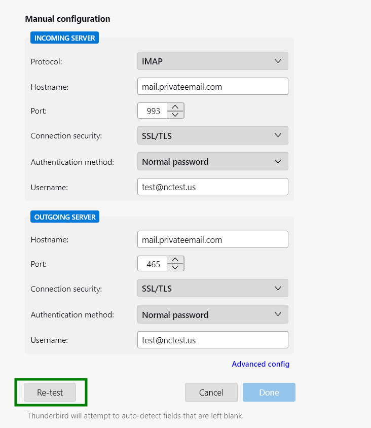Click the incoming server Username field
The width and height of the screenshot is (371, 428).
[213, 187]
